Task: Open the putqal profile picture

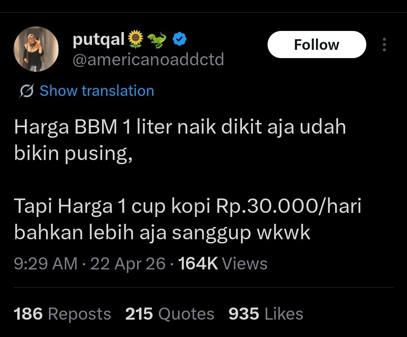Action: click(x=36, y=49)
